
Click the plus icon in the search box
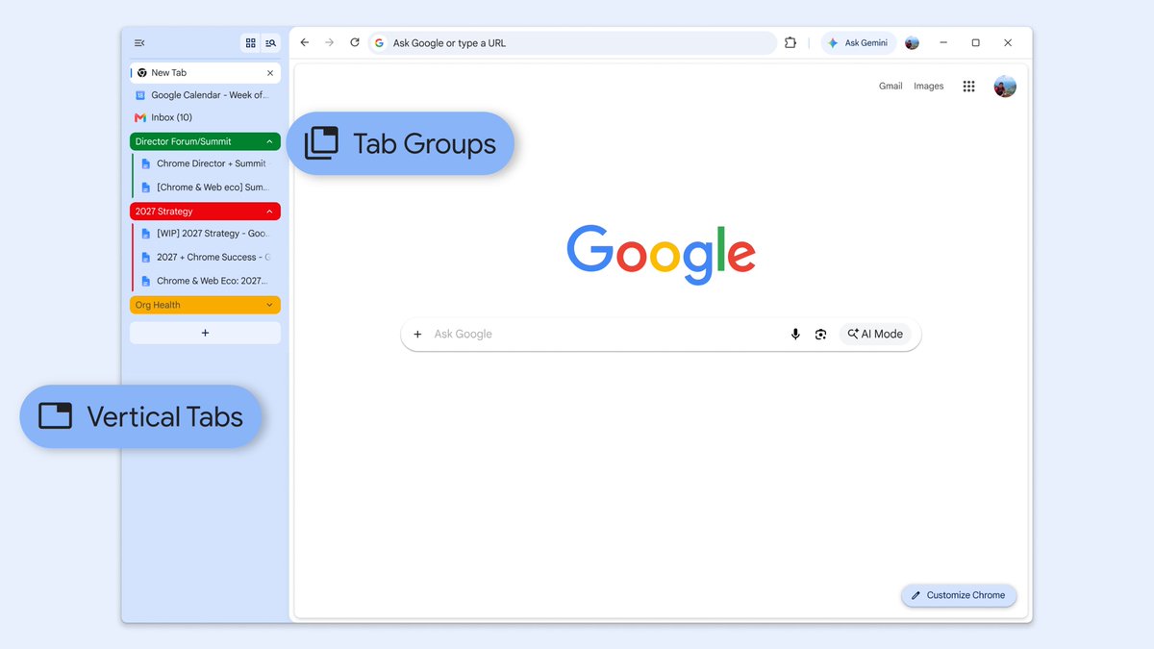(x=417, y=335)
